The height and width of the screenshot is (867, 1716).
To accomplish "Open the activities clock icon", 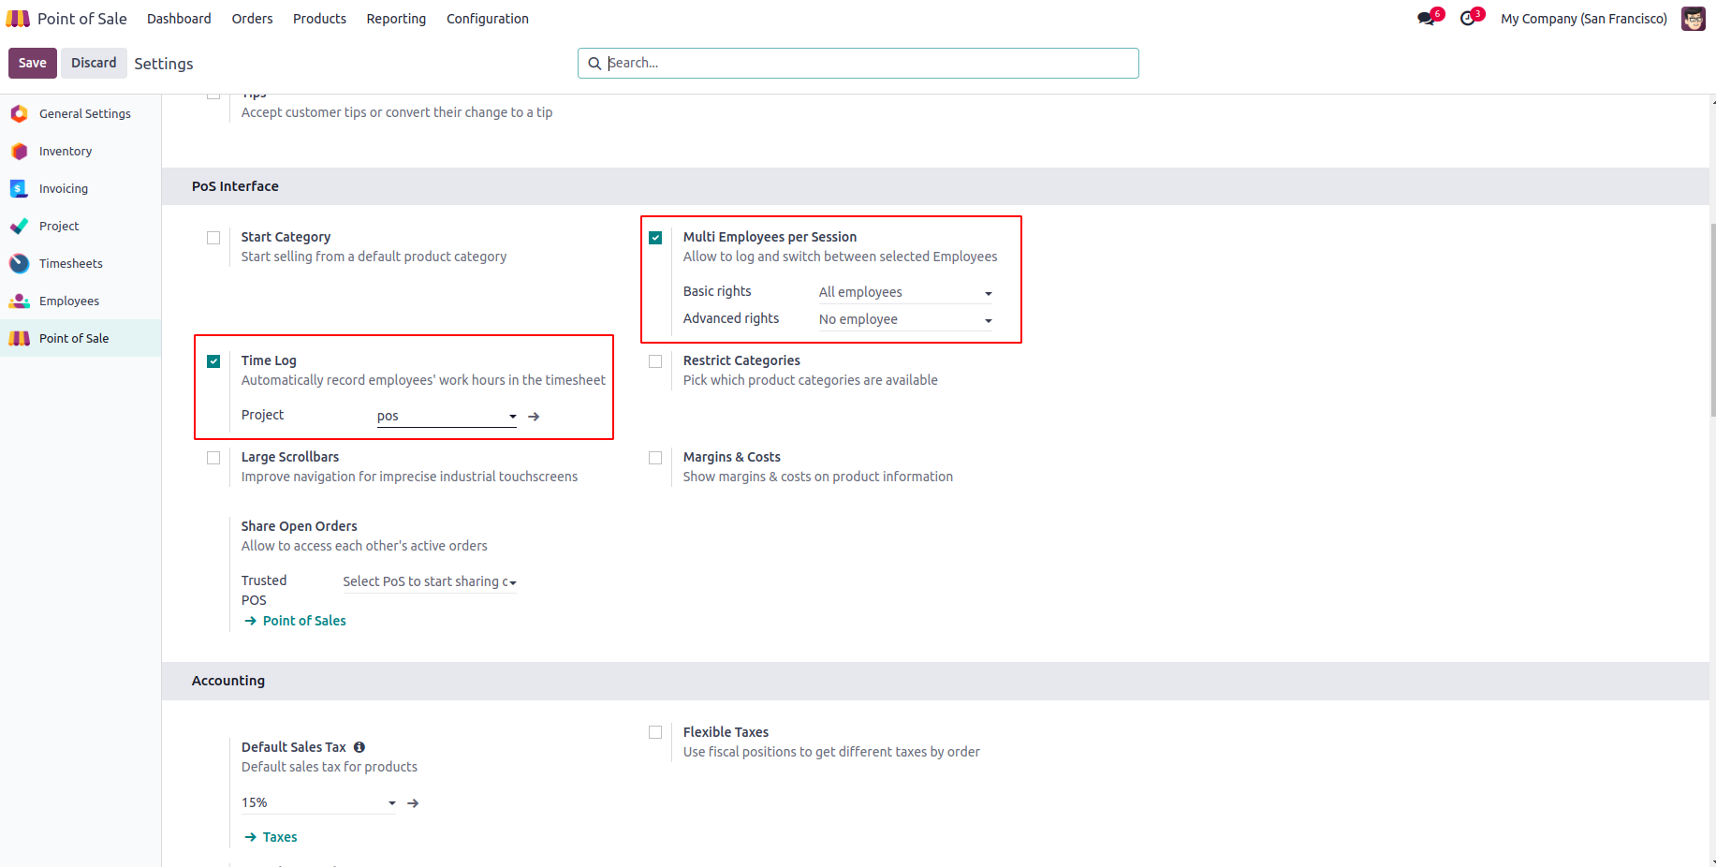I will click(1467, 19).
